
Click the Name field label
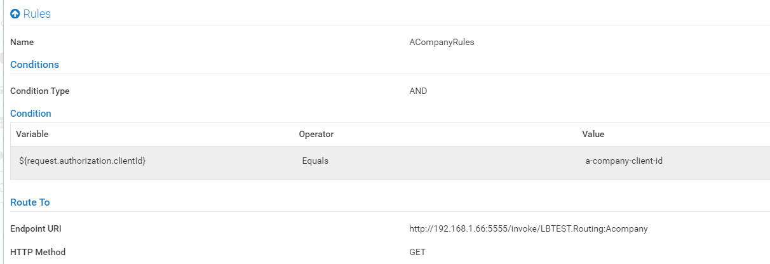coord(22,43)
